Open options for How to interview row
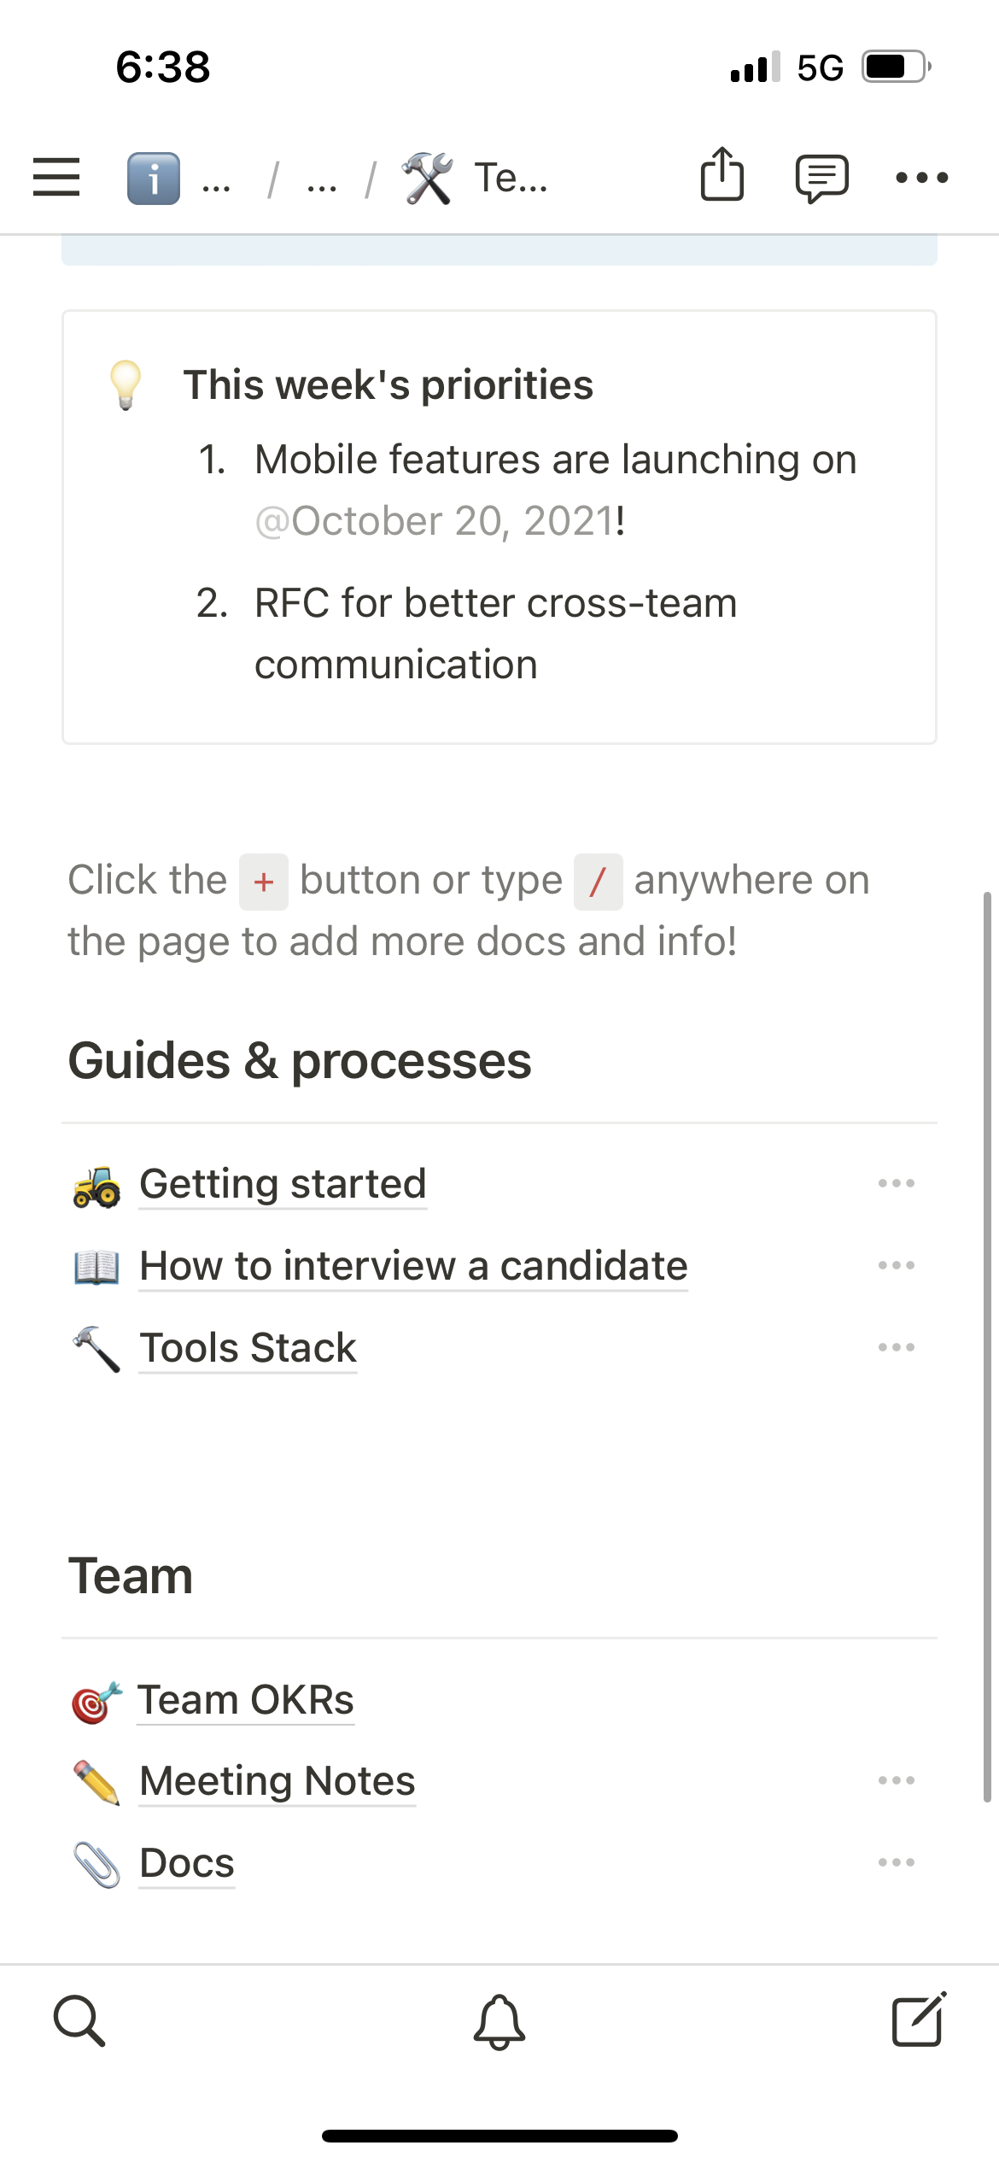 (x=896, y=1265)
